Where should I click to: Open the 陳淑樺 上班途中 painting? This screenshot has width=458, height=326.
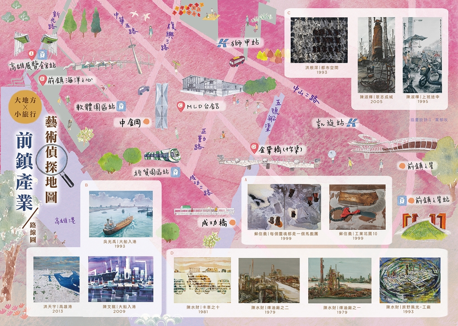click(x=422, y=55)
